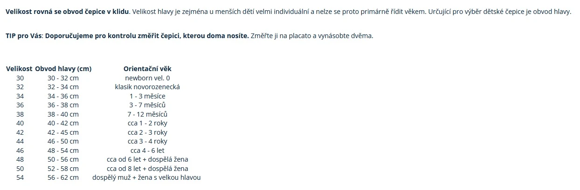The height and width of the screenshot is (190, 580).
Task: Click size value '54' in the Velikost column
Action: (x=20, y=177)
